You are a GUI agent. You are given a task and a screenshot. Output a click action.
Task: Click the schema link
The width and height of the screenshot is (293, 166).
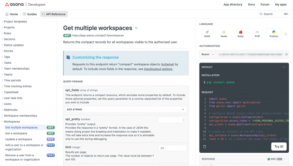point(167,64)
